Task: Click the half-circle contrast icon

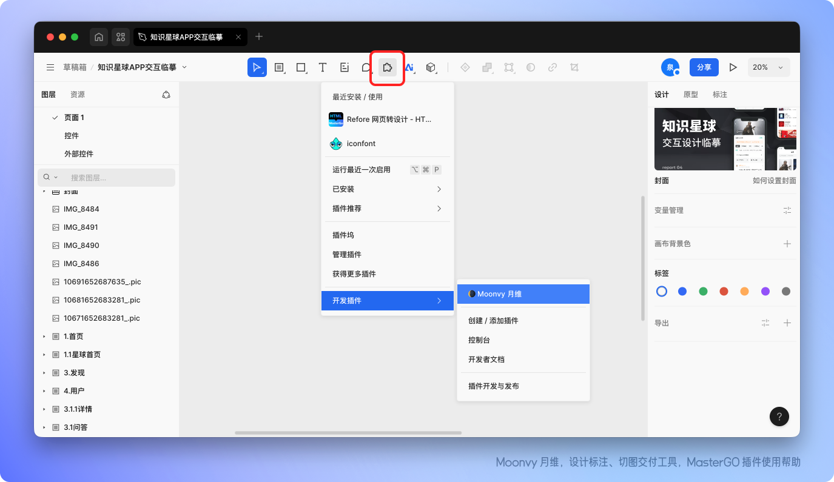Action: point(531,67)
